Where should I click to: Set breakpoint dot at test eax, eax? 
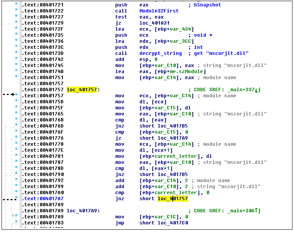click(x=16, y=17)
